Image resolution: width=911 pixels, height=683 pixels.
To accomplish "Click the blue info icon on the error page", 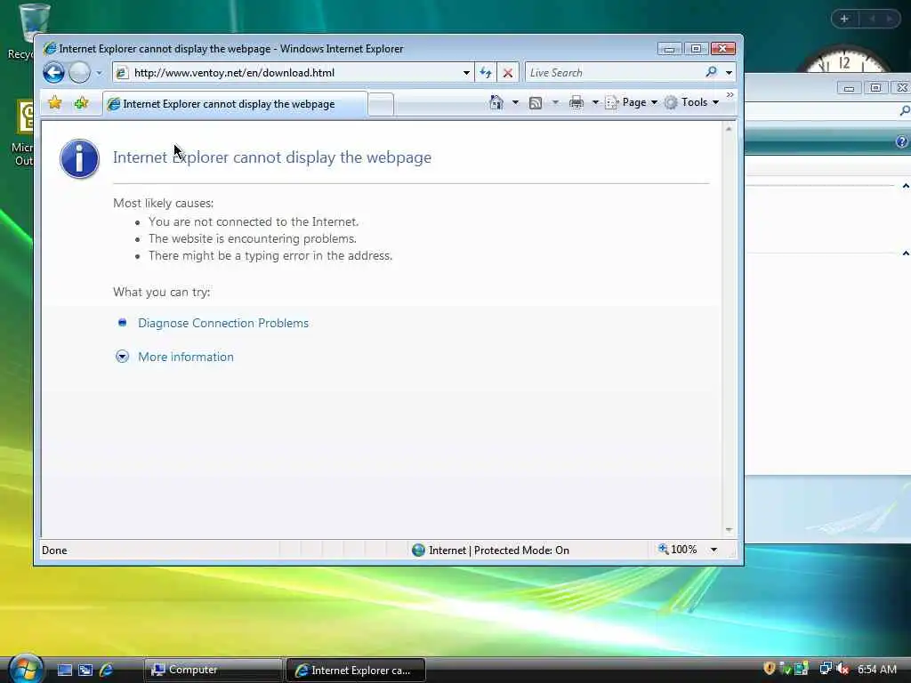I will (79, 158).
